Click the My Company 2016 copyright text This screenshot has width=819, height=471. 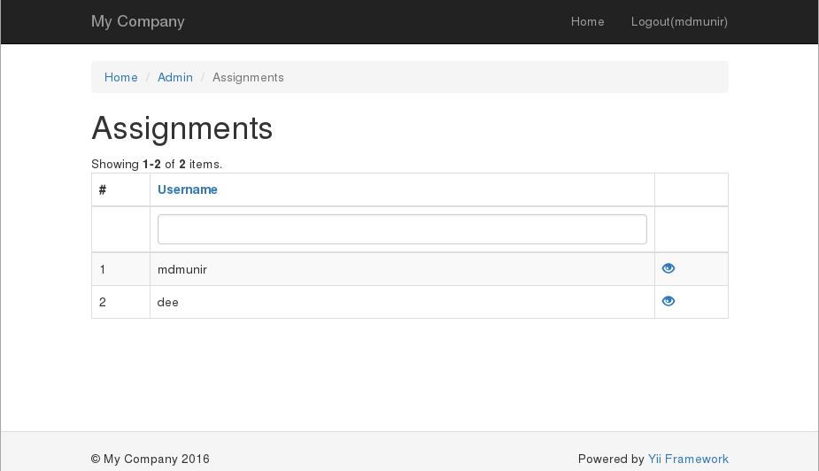point(151,459)
